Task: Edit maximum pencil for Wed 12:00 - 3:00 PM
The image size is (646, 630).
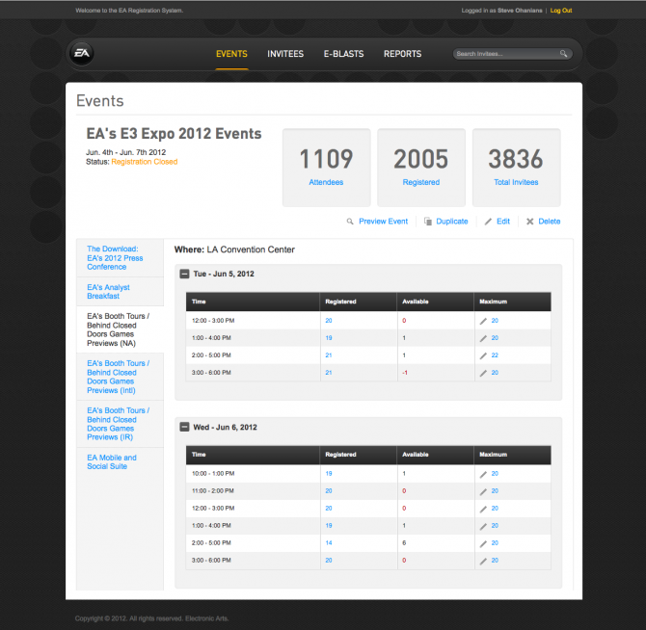Action: pos(483,509)
